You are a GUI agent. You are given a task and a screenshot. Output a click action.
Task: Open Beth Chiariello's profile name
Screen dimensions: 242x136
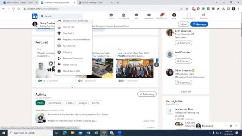tap(183, 31)
